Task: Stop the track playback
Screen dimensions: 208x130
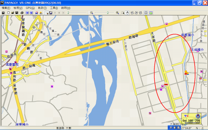Action: coord(59,13)
